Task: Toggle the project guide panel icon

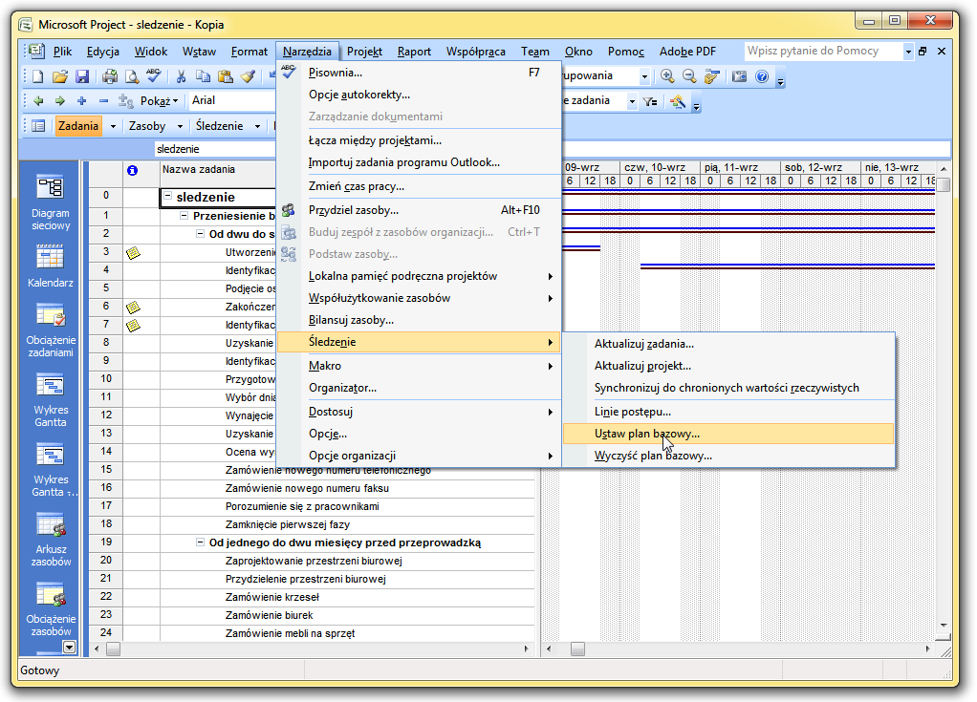Action: [38, 126]
